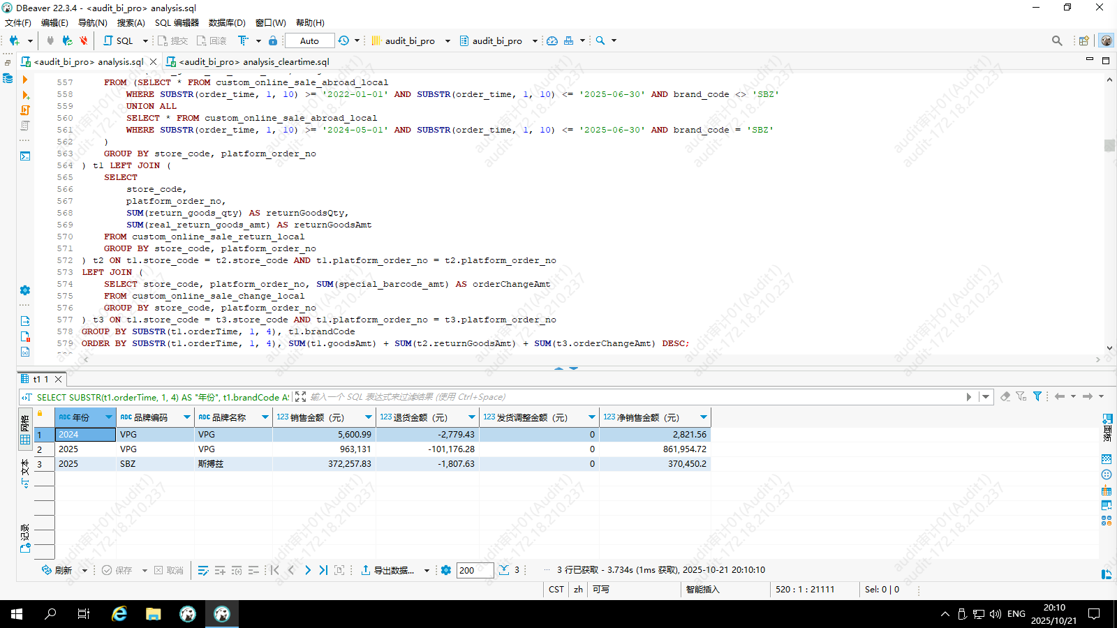The height and width of the screenshot is (628, 1117).
Task: Click the transaction log clock icon
Action: 343,40
